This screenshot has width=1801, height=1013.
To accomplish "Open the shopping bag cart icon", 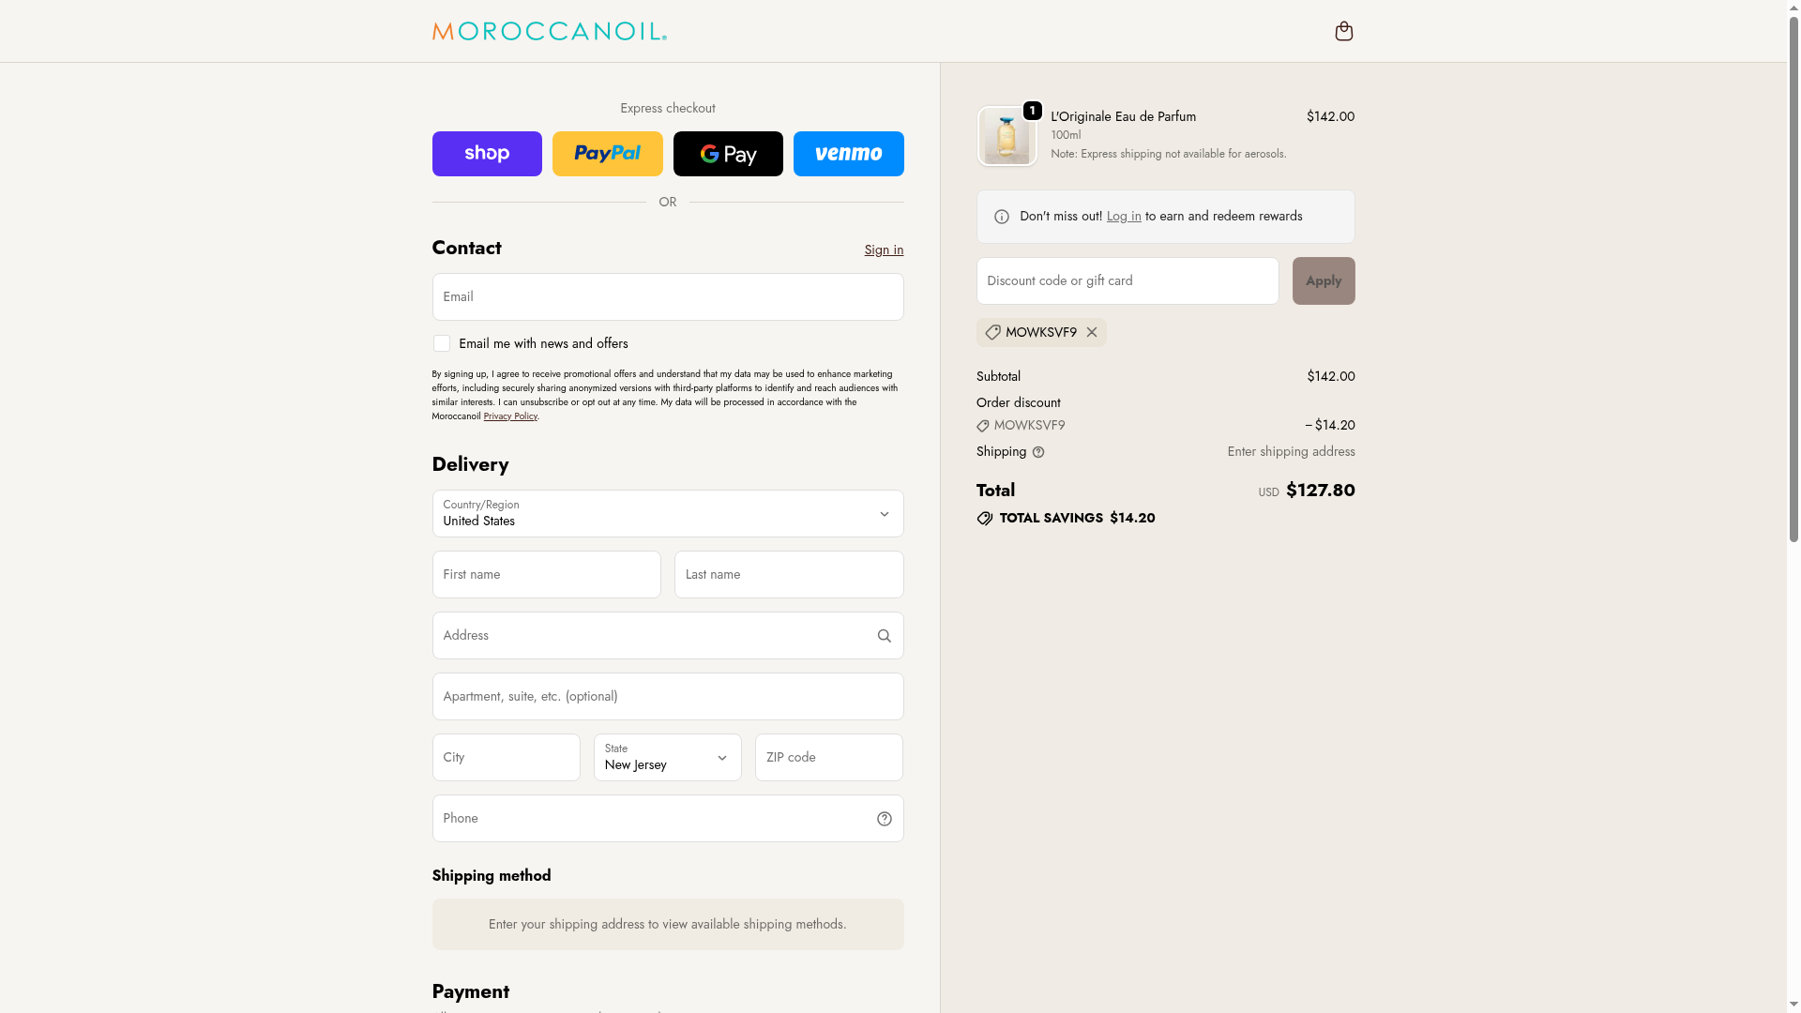I will (x=1343, y=32).
